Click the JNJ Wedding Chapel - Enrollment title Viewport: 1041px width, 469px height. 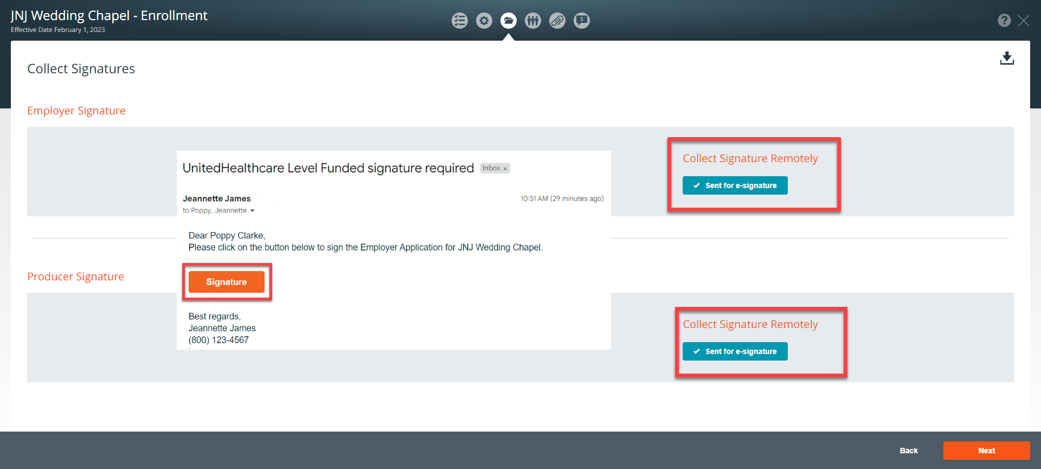pos(109,16)
